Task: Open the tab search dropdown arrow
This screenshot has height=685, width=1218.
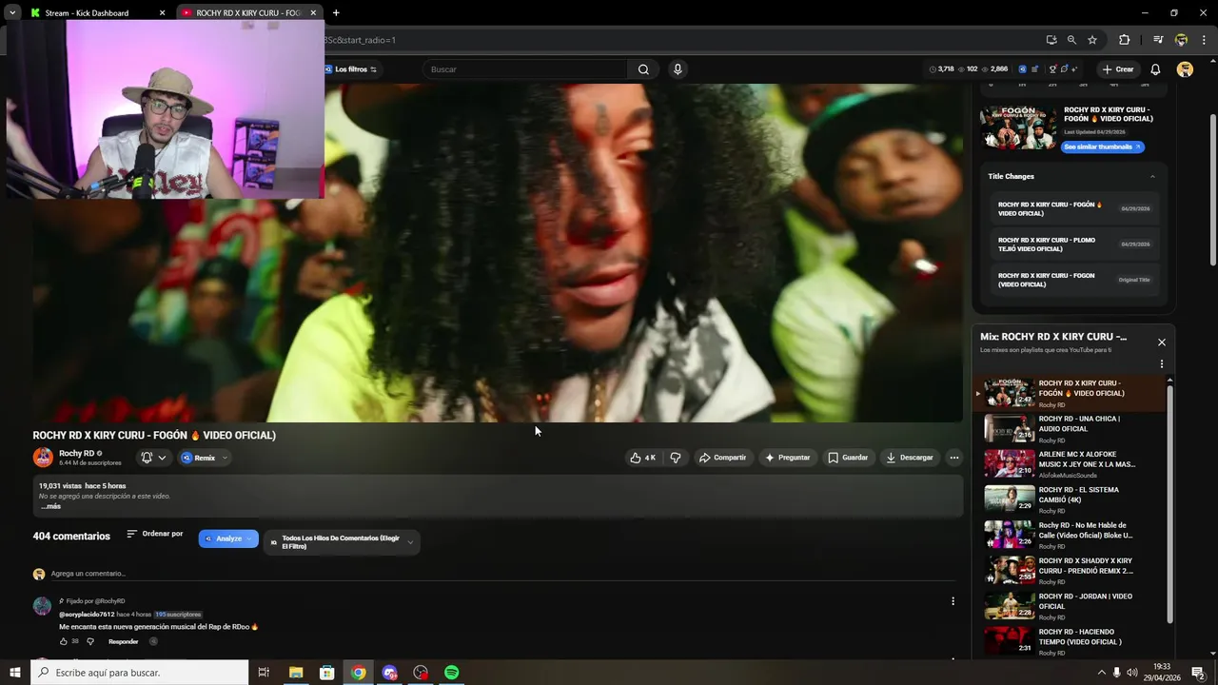Action: click(x=11, y=12)
